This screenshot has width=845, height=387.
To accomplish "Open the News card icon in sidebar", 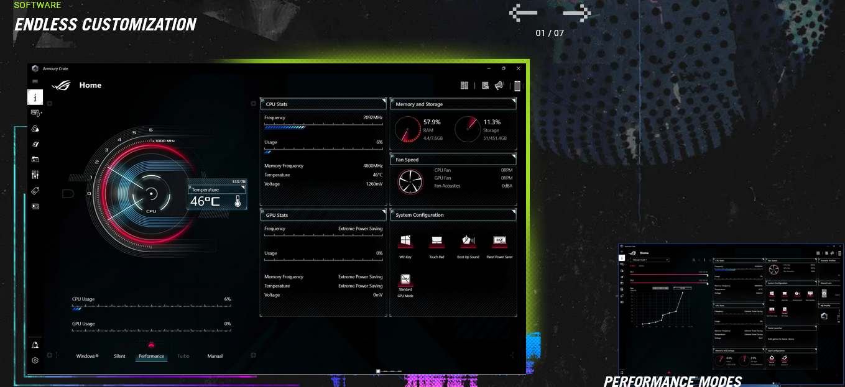I will pyautogui.click(x=35, y=206).
